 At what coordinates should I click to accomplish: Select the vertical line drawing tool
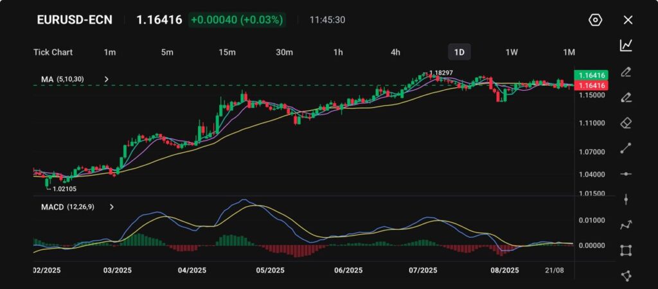tap(626, 199)
